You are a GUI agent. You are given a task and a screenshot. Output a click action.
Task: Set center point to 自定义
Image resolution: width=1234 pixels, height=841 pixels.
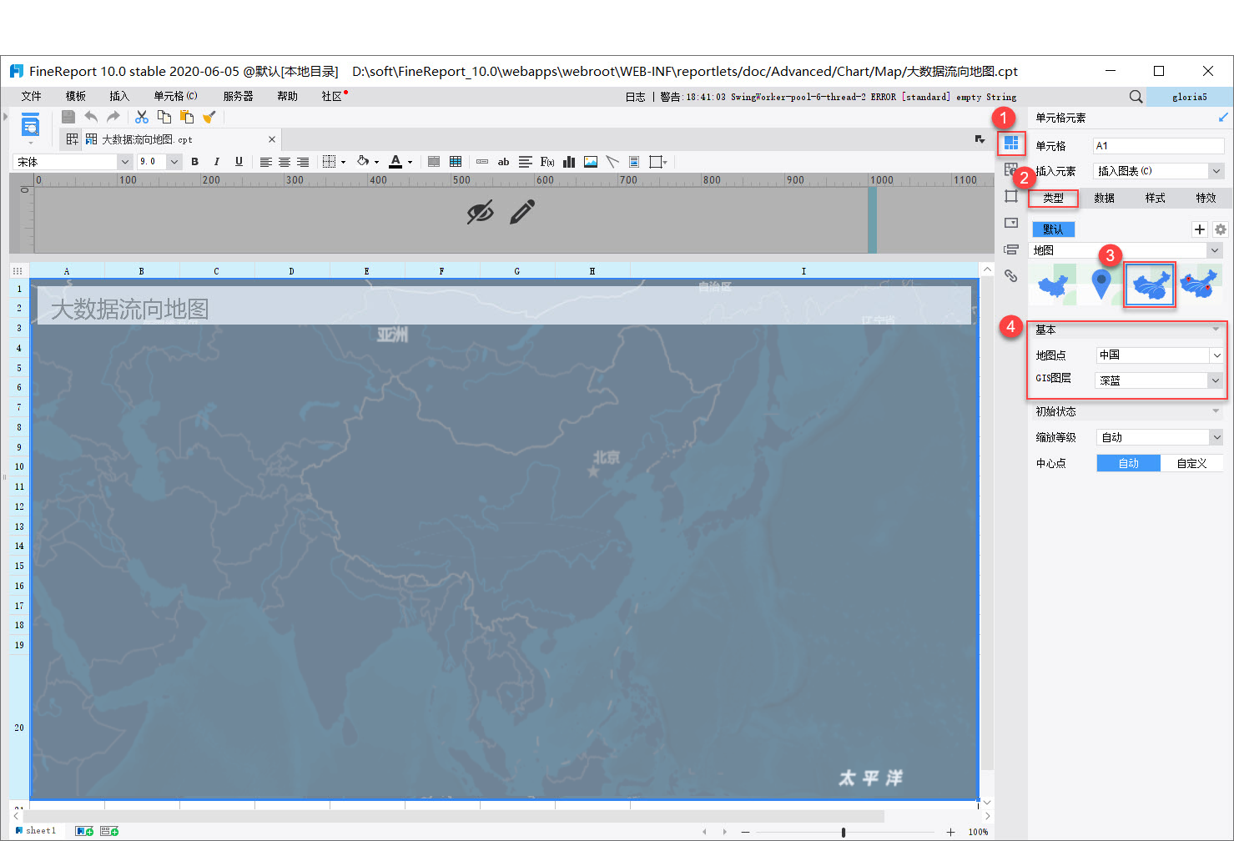1191,463
